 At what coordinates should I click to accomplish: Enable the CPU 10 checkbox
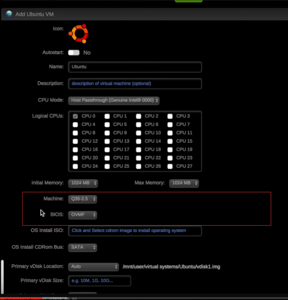pos(138,133)
